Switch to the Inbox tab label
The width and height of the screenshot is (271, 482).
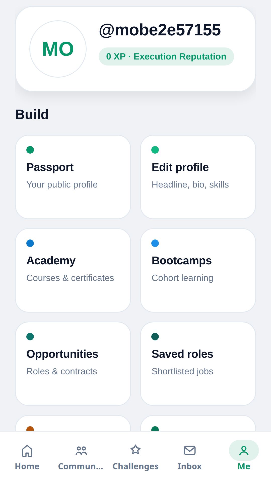pos(190,466)
